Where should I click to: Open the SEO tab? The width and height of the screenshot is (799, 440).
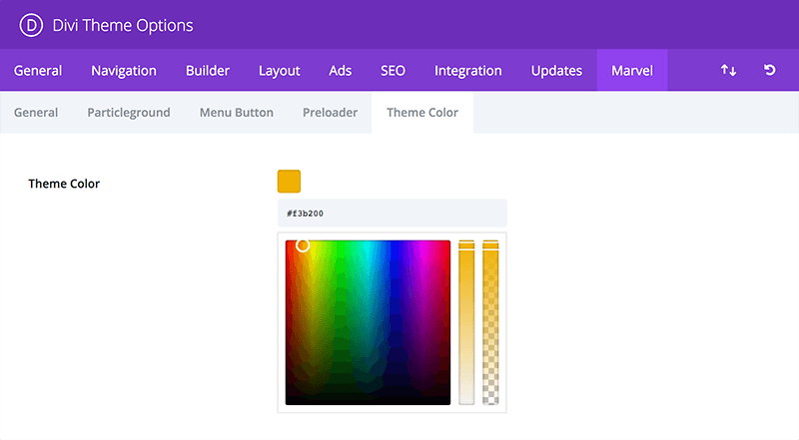(x=393, y=70)
